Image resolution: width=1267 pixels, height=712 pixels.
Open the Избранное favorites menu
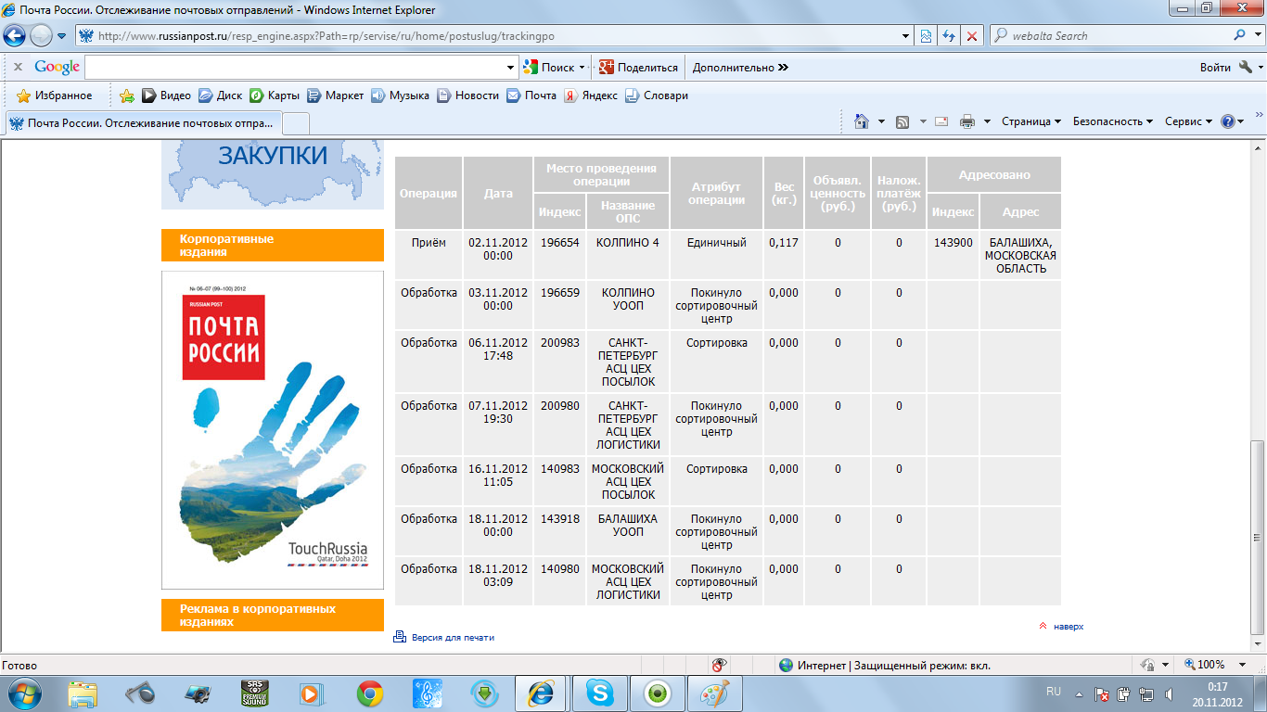pos(55,95)
